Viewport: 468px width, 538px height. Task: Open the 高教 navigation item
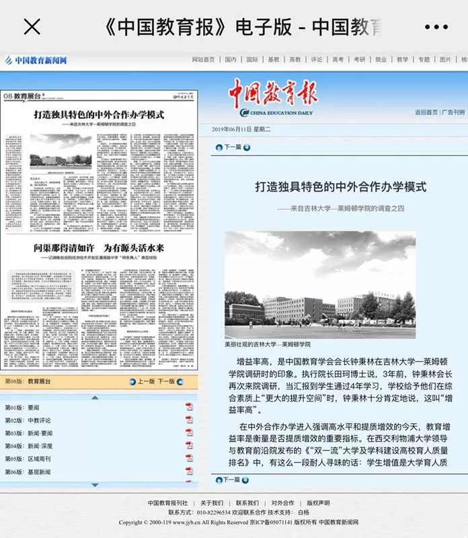(x=295, y=59)
